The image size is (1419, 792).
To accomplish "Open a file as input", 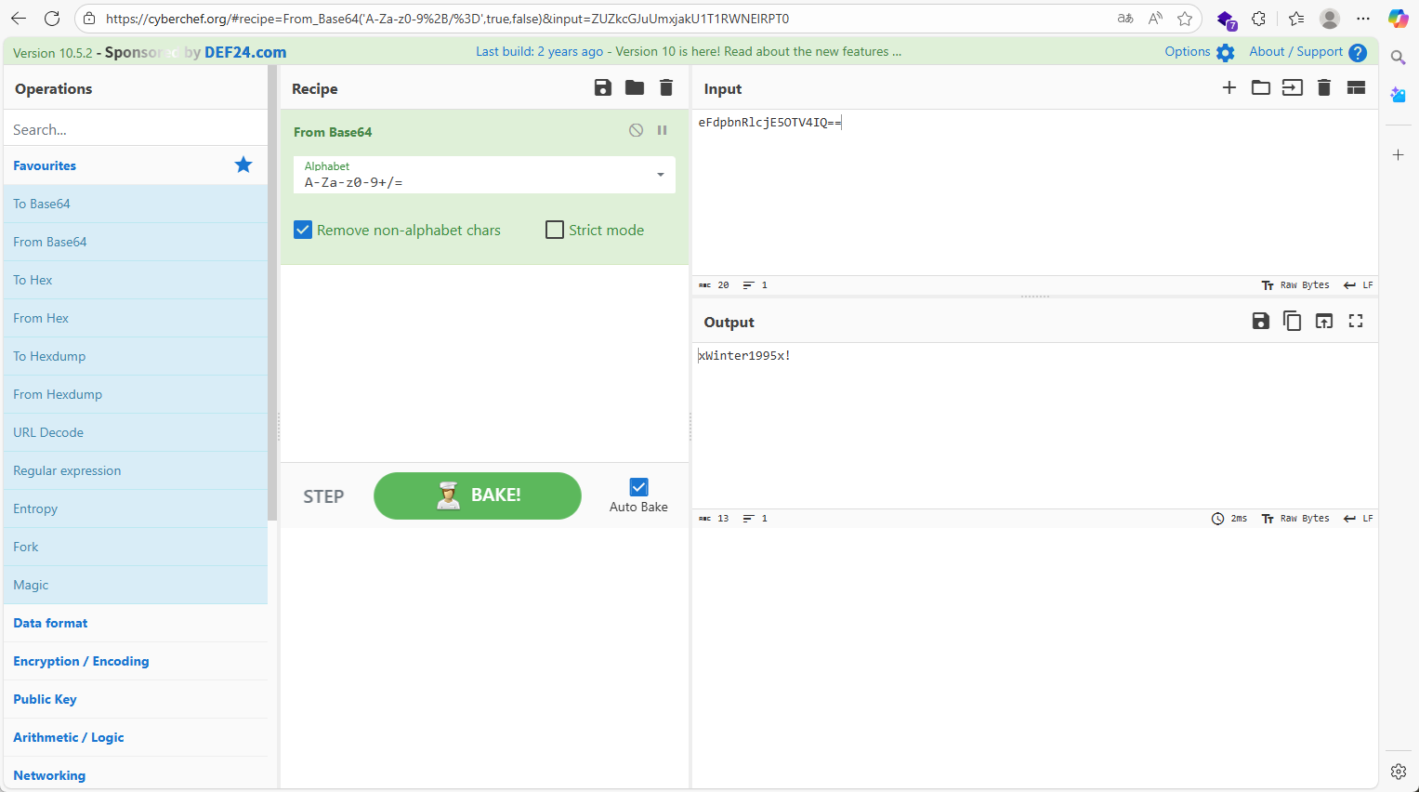I will coord(1293,87).
